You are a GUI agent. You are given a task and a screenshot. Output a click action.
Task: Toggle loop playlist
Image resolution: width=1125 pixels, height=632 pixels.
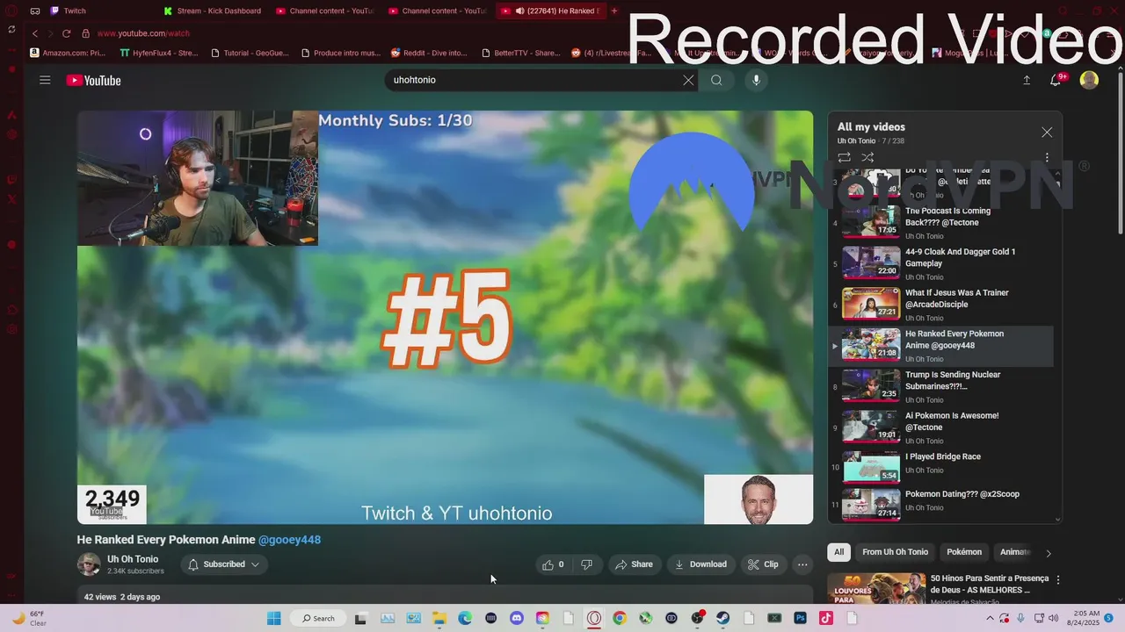pyautogui.click(x=844, y=158)
